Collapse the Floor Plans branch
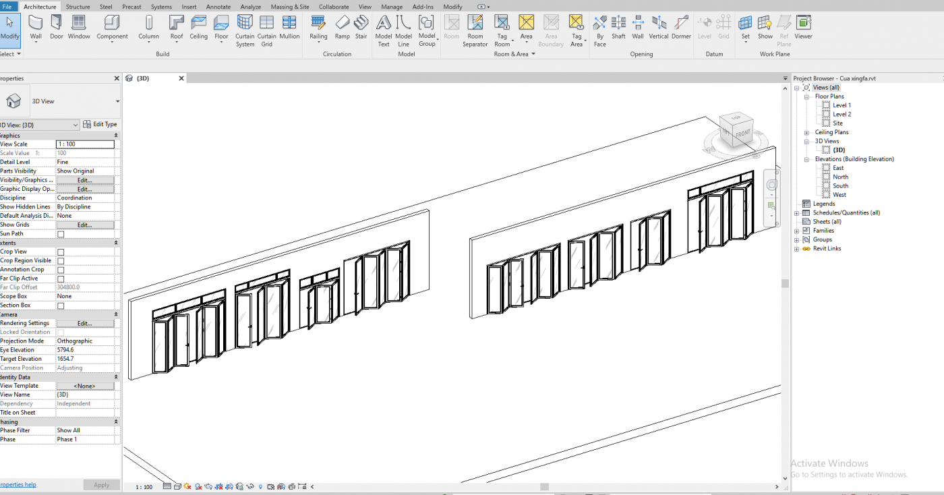Image resolution: width=944 pixels, height=495 pixels. [806, 96]
